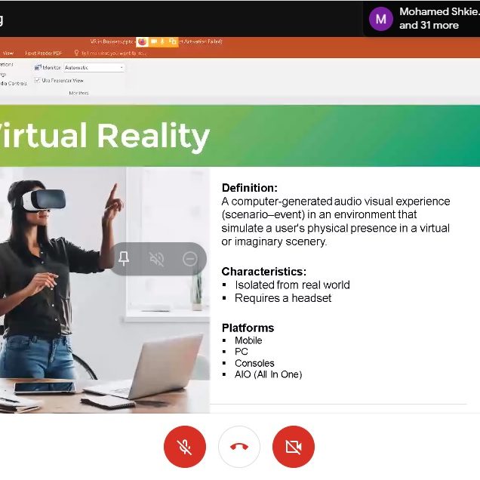Click the VR headset woman photo
The image size is (480, 480).
(x=105, y=290)
